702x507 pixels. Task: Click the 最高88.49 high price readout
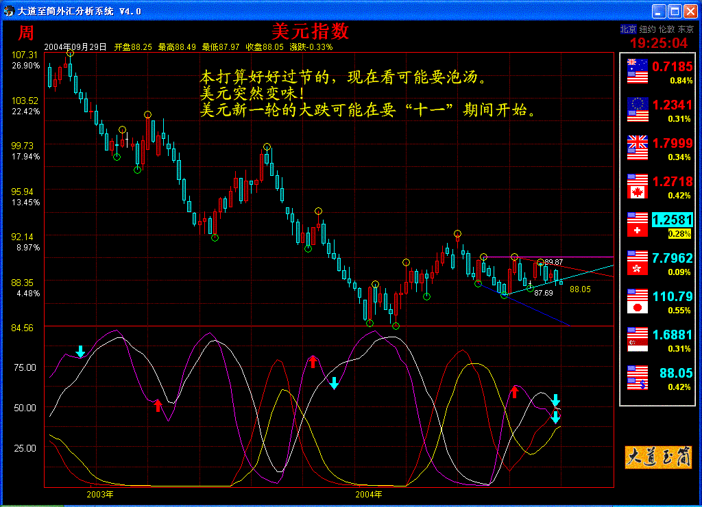177,47
